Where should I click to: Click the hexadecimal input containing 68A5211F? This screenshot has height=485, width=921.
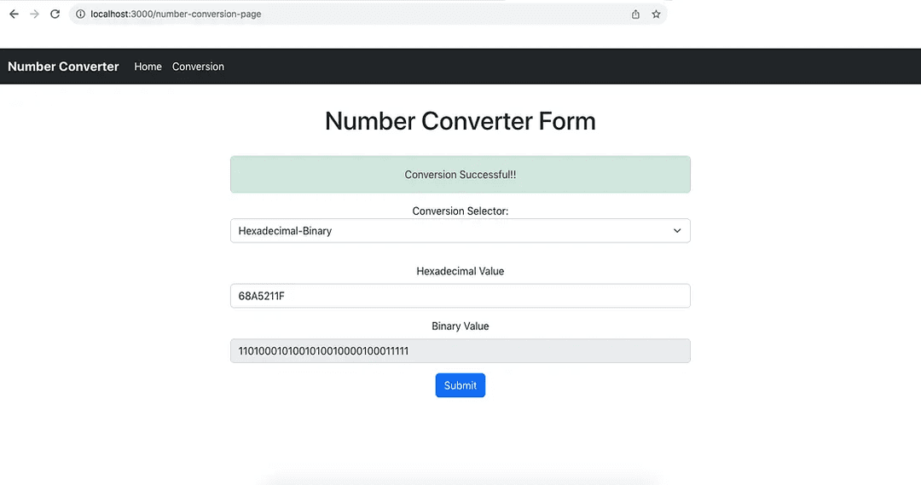[x=460, y=296]
